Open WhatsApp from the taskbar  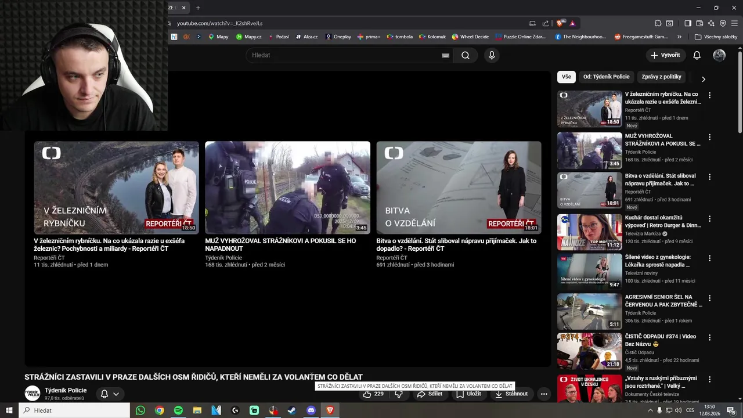click(140, 410)
